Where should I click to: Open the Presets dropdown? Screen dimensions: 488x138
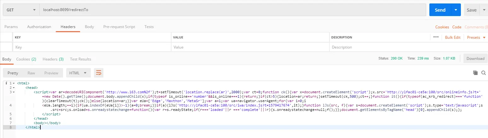coord(476,37)
